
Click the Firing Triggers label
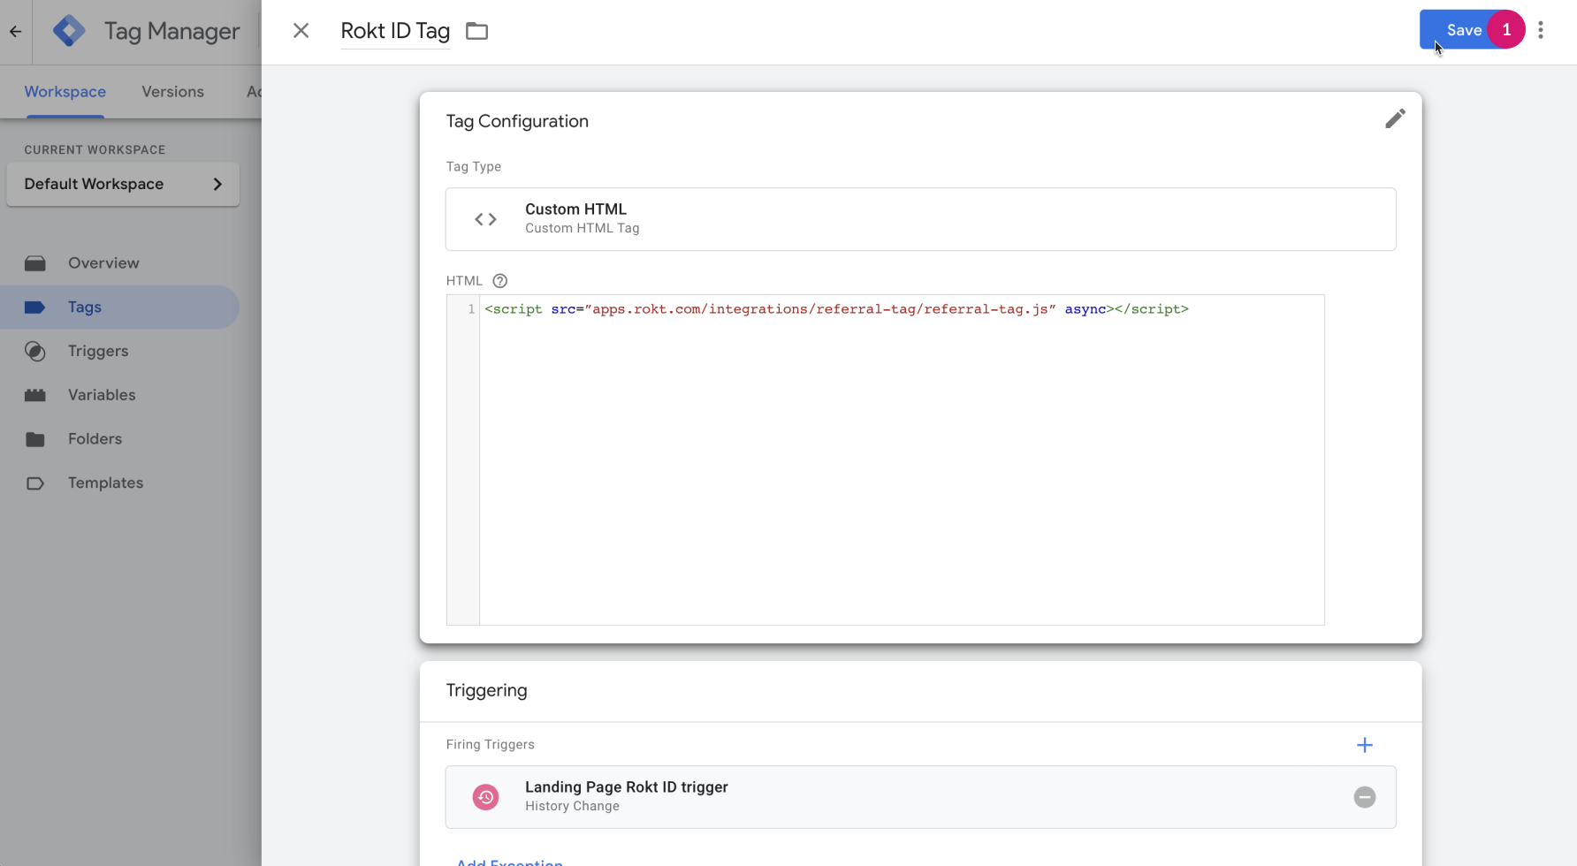coord(490,745)
